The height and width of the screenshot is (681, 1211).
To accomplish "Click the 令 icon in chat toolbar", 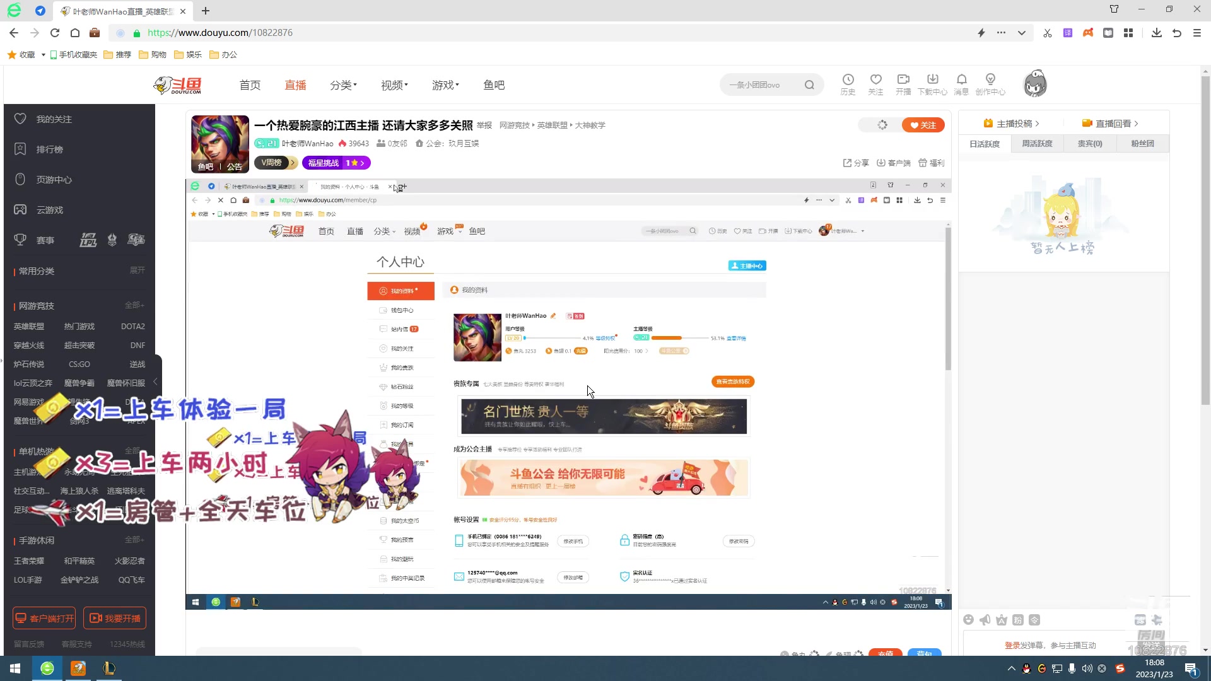I will (1034, 620).
